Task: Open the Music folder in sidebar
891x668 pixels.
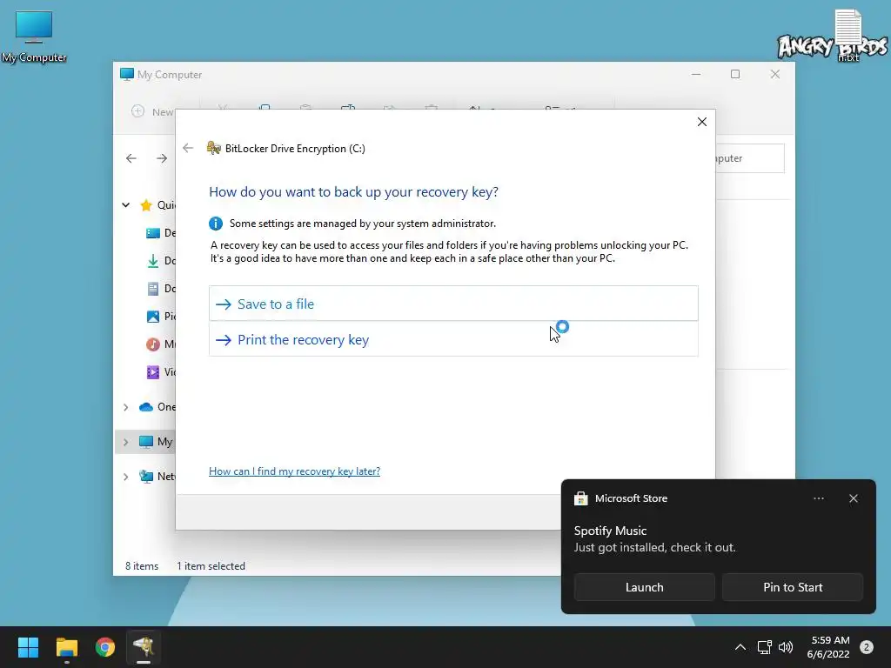Action: pyautogui.click(x=160, y=344)
